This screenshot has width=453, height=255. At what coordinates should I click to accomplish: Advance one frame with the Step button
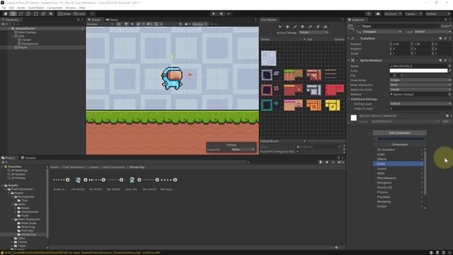click(229, 13)
